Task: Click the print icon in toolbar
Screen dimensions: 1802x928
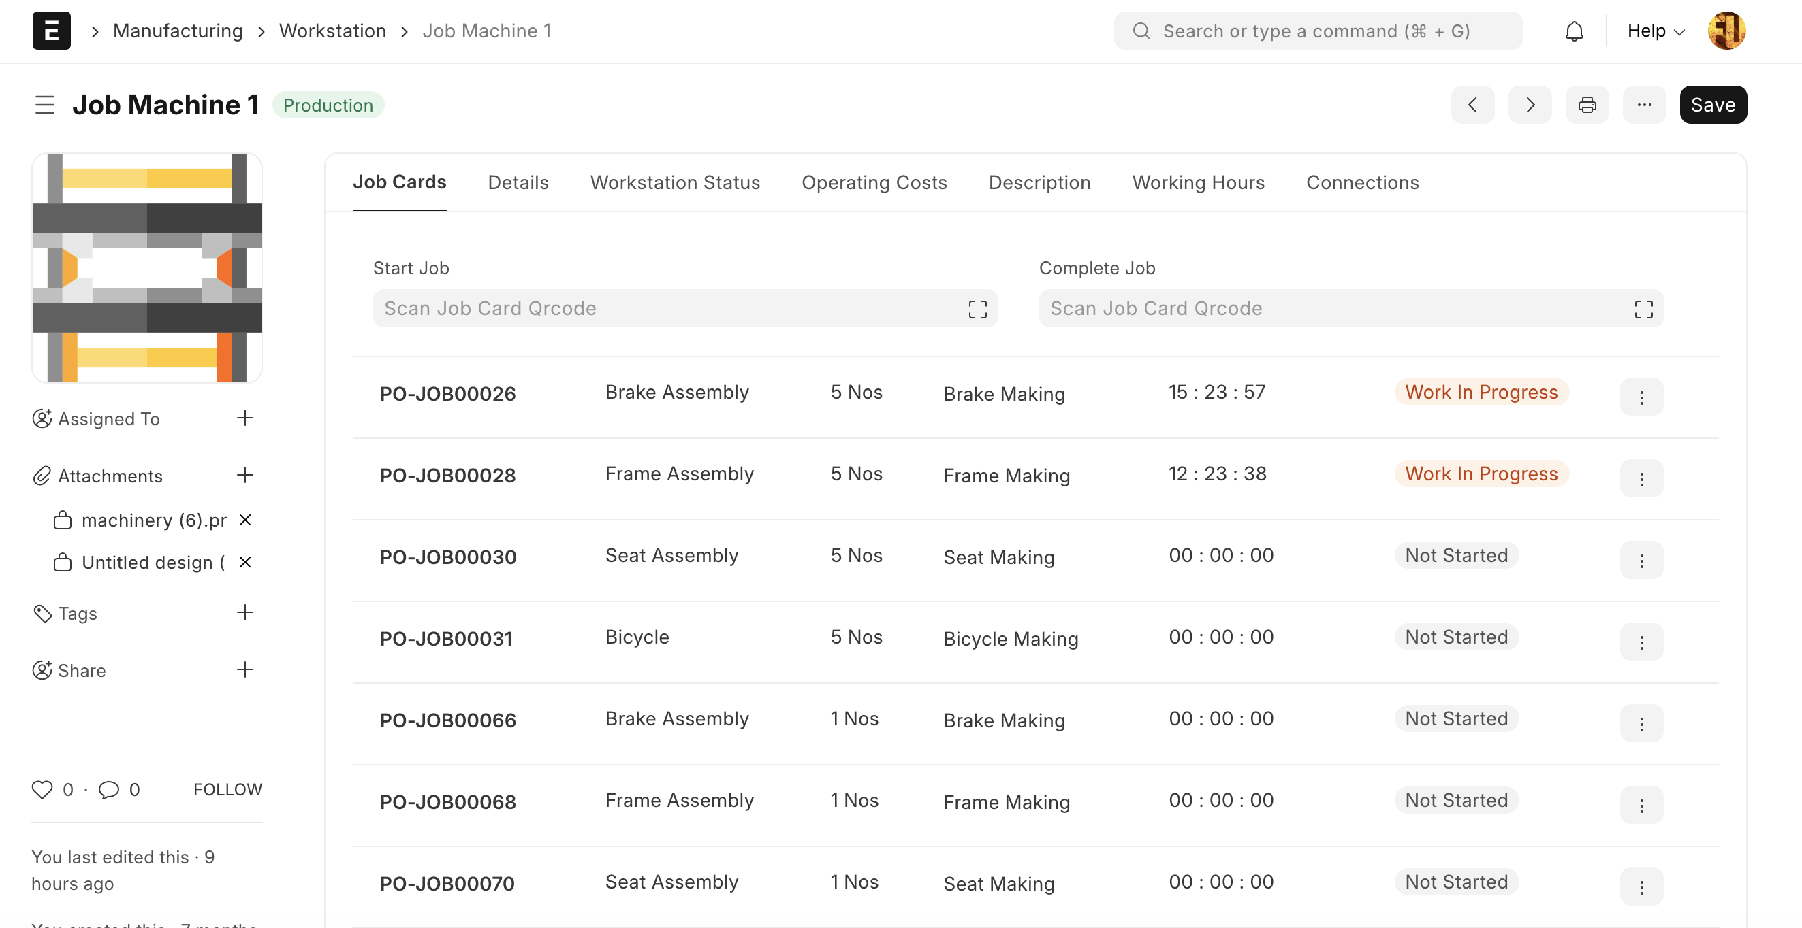Action: (x=1586, y=104)
